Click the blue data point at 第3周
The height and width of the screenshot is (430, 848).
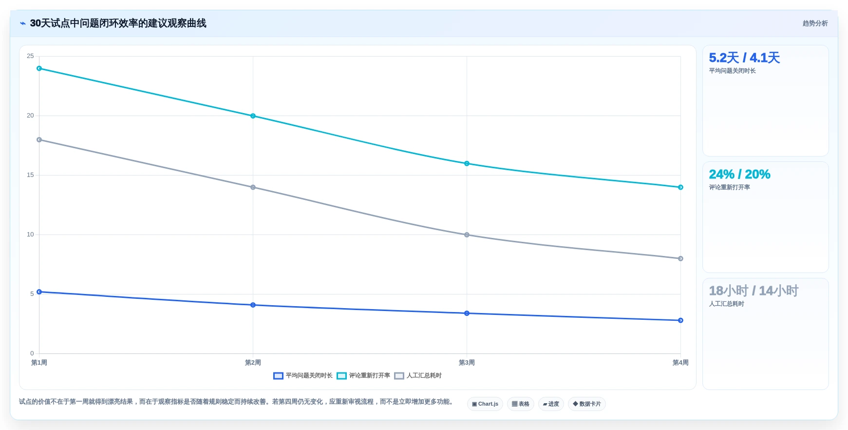point(467,313)
